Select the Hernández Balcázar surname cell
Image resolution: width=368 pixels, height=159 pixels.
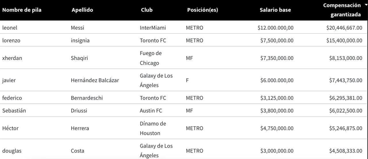95,80
